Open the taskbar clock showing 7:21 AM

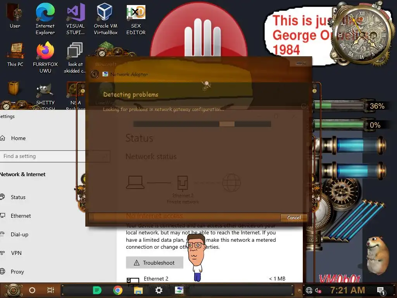[x=347, y=290]
